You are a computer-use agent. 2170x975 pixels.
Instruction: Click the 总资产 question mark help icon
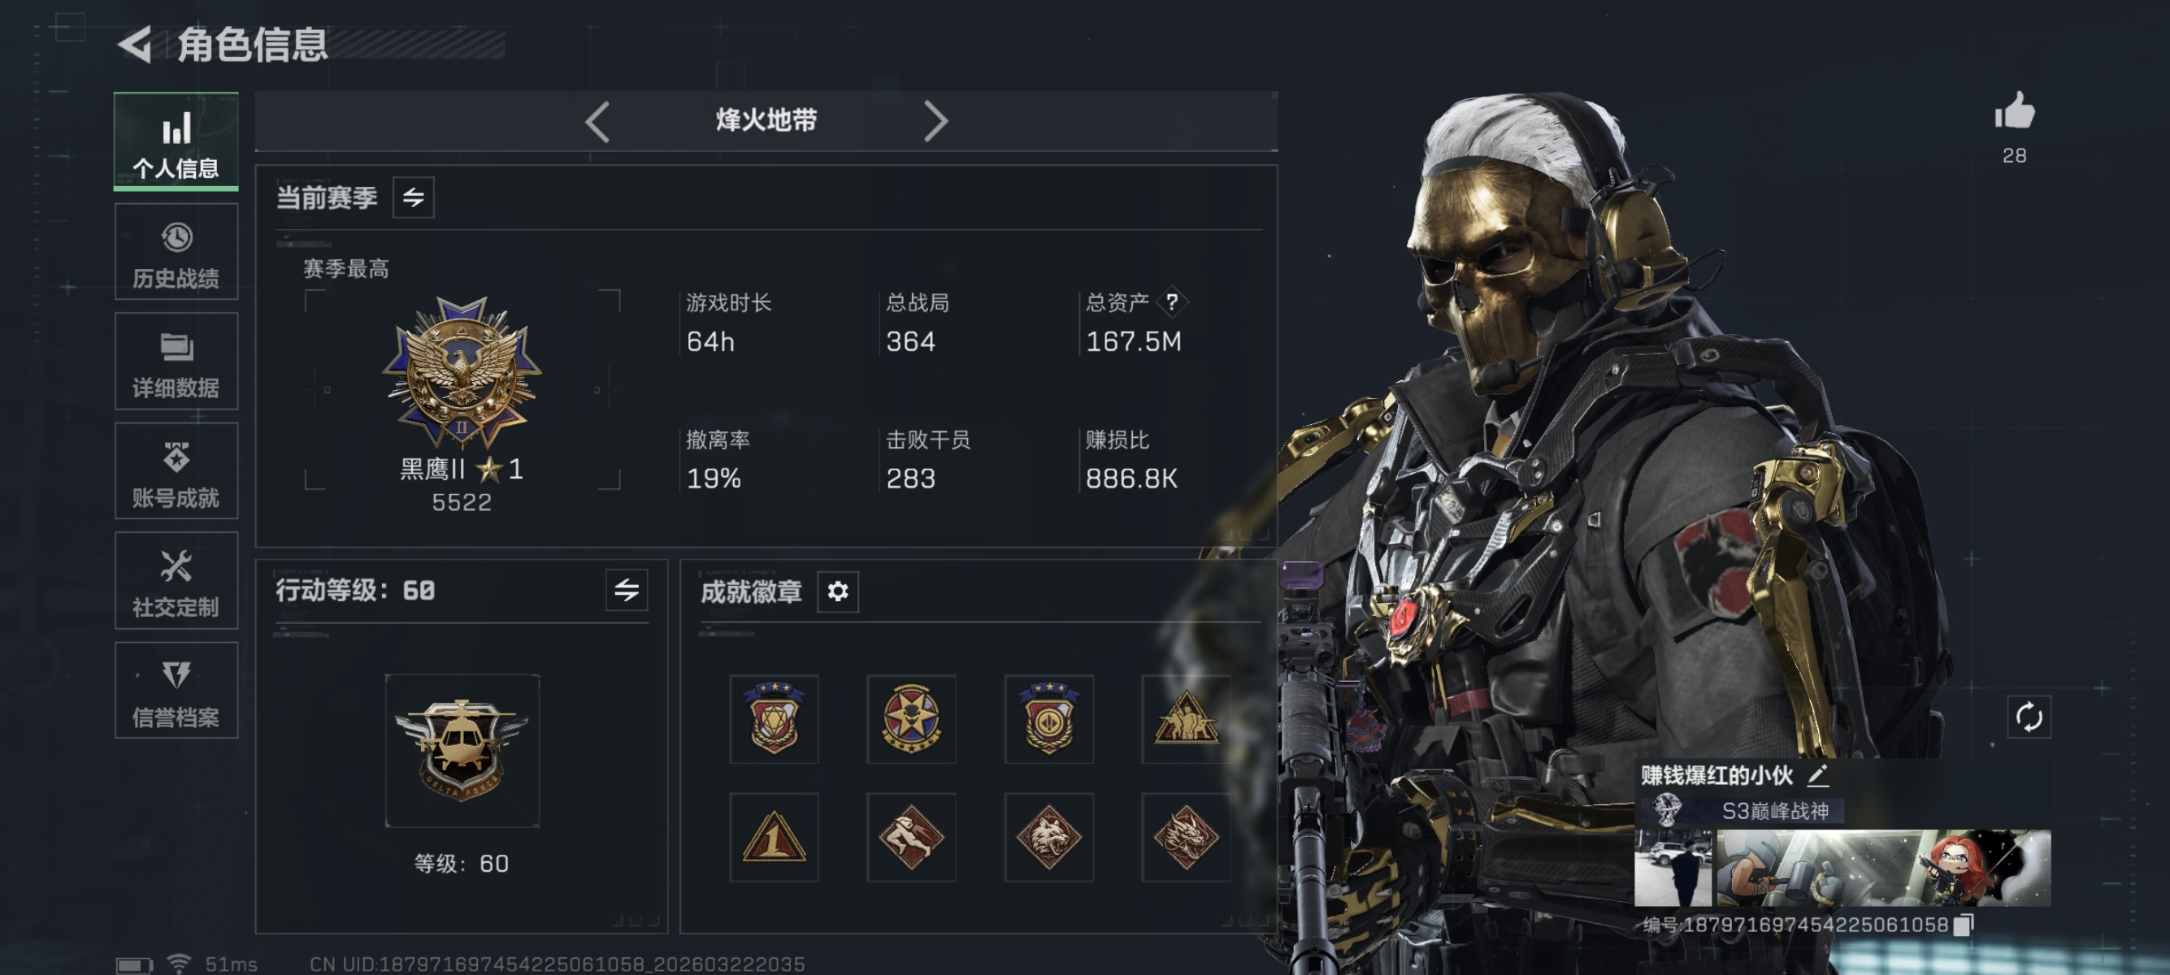tap(1172, 301)
